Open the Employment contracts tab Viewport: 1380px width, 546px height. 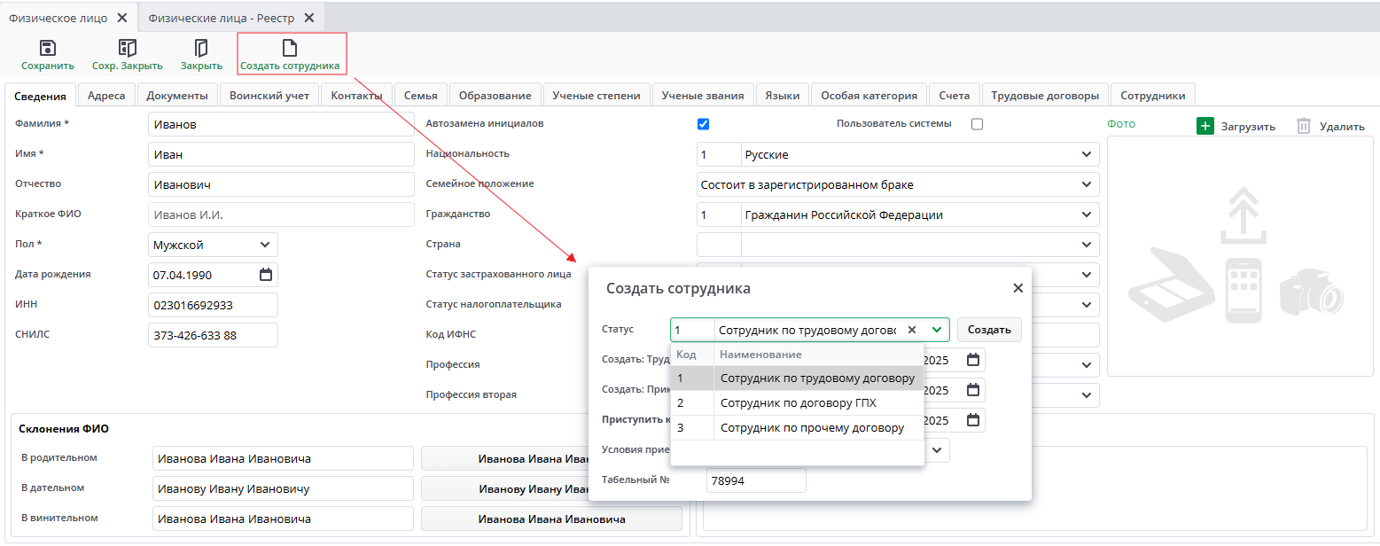[x=1045, y=96]
